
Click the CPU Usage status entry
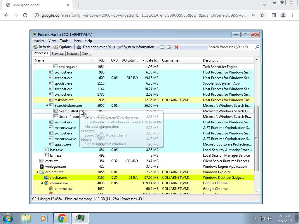tap(47, 199)
